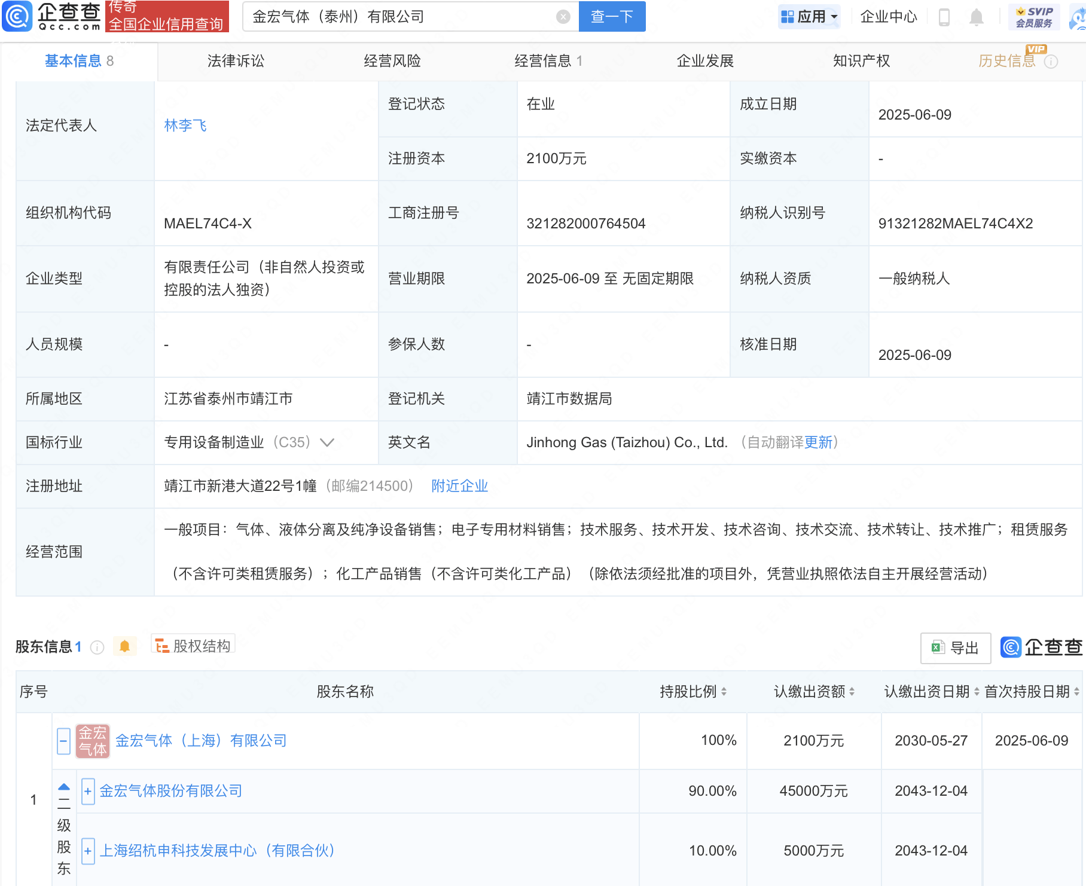This screenshot has width=1086, height=886.
Task: Switch to the 经营信息 tab
Action: pos(548,61)
